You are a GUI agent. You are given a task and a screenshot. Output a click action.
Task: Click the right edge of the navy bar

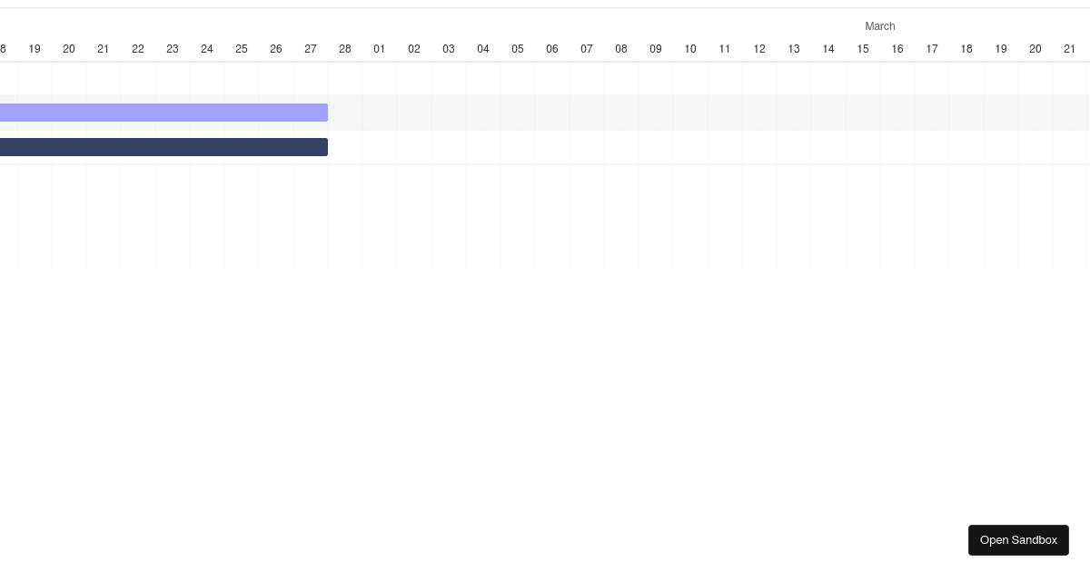click(x=325, y=147)
